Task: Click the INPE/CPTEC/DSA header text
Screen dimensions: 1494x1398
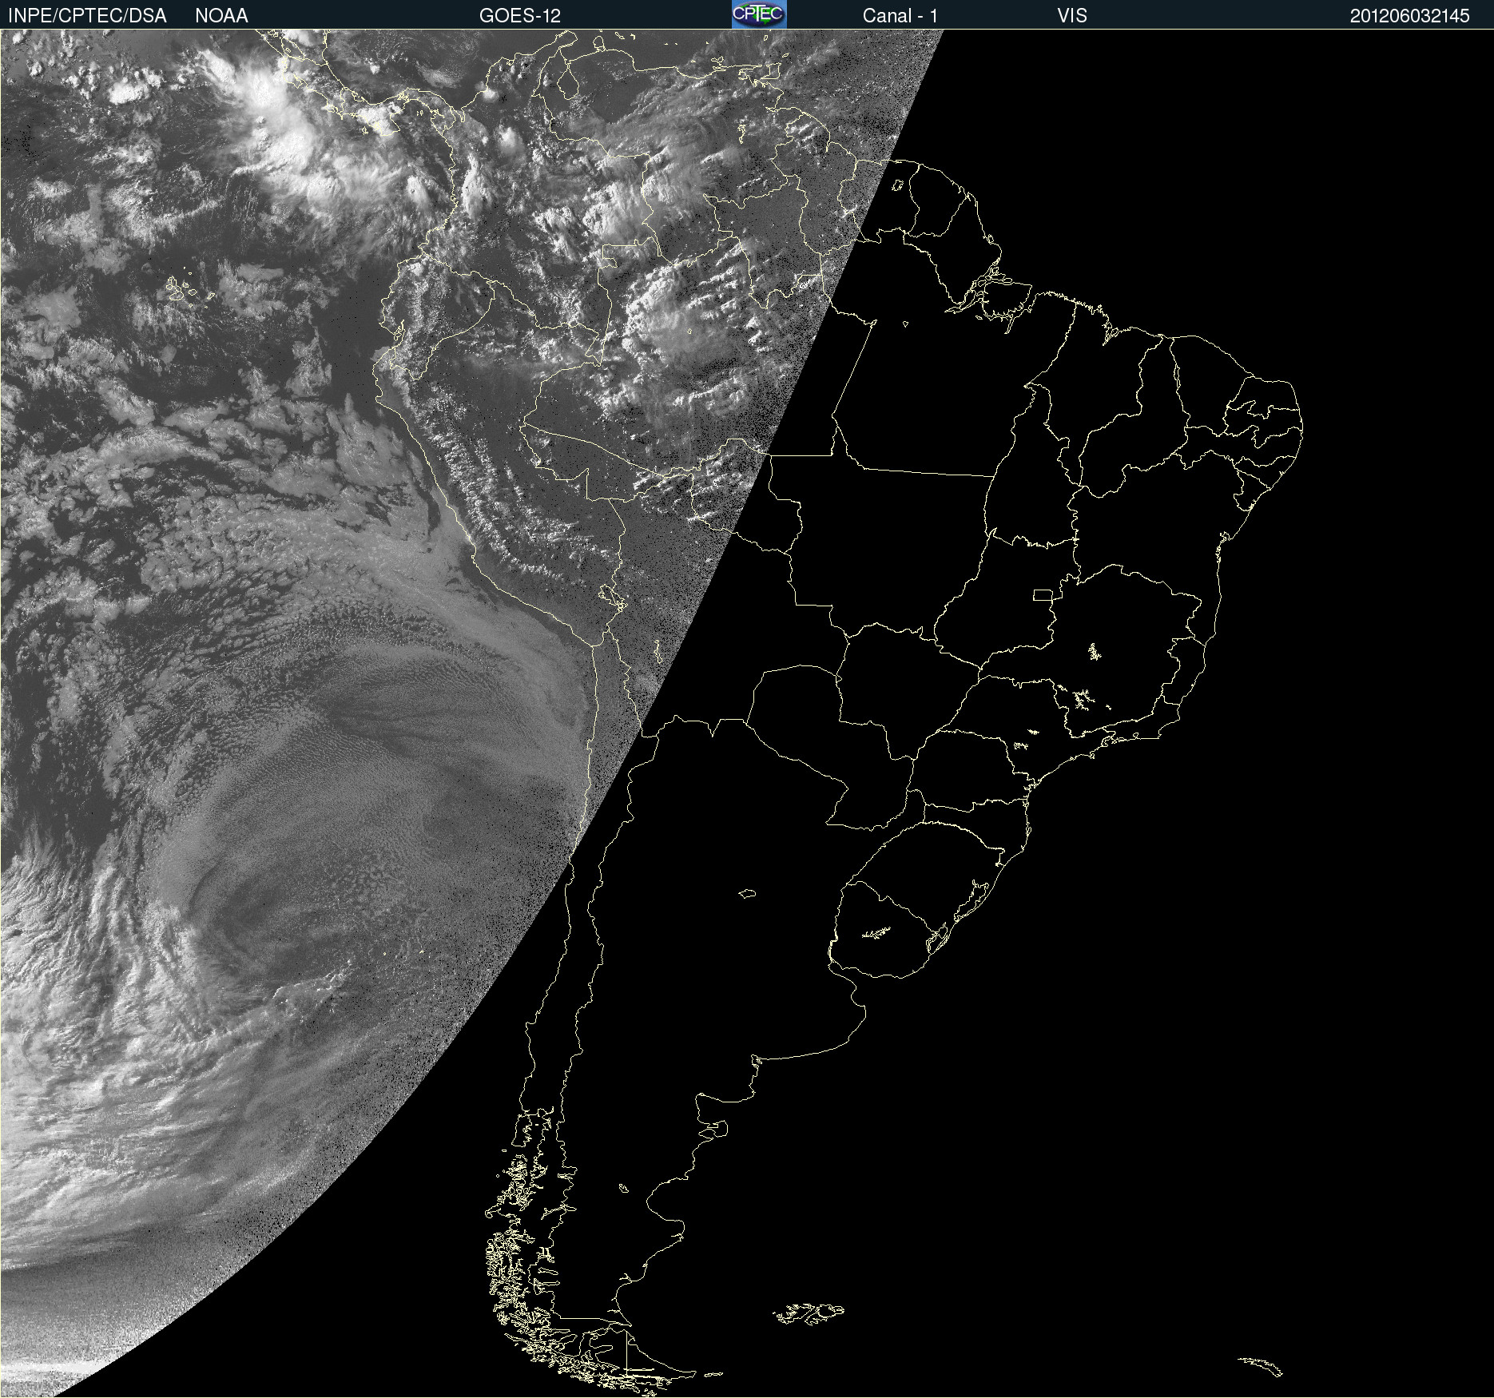Action: (87, 16)
